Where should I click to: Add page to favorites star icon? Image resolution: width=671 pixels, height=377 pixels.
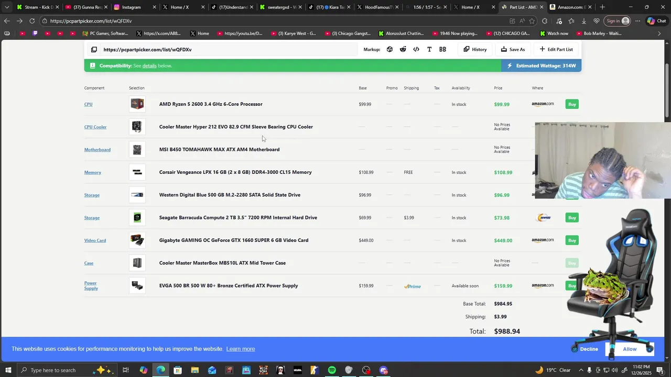click(532, 21)
